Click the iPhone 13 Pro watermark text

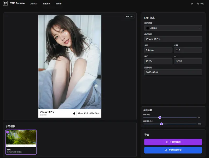pyautogui.click(x=47, y=112)
